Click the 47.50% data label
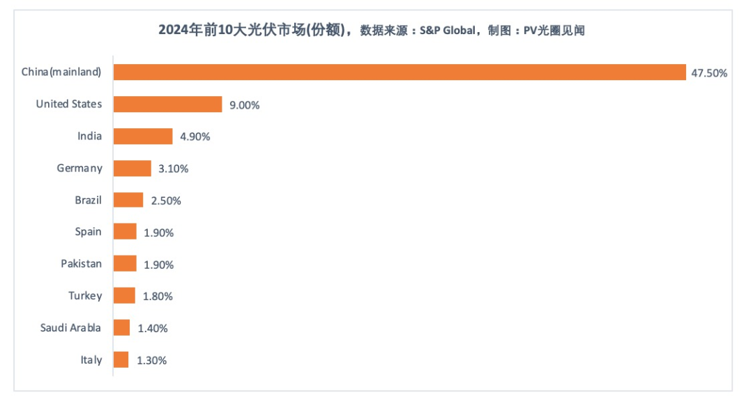Screen dimensions: 753x397 click(709, 73)
